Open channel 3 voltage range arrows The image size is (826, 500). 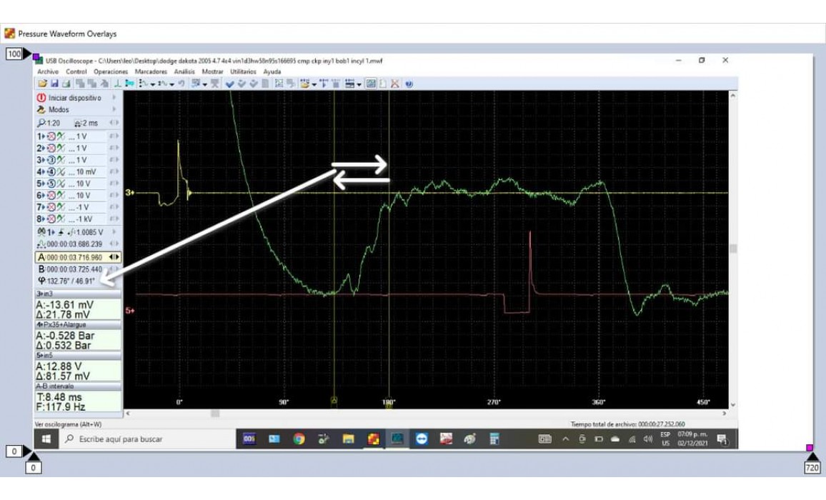[x=114, y=160]
